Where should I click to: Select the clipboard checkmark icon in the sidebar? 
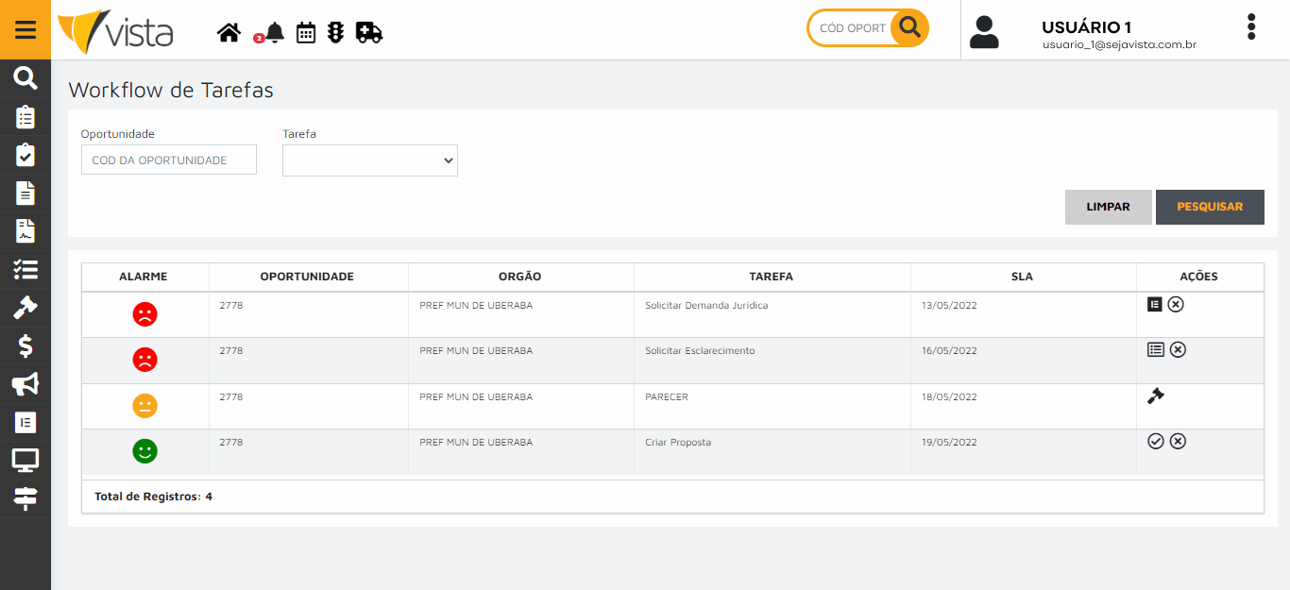coord(25,154)
